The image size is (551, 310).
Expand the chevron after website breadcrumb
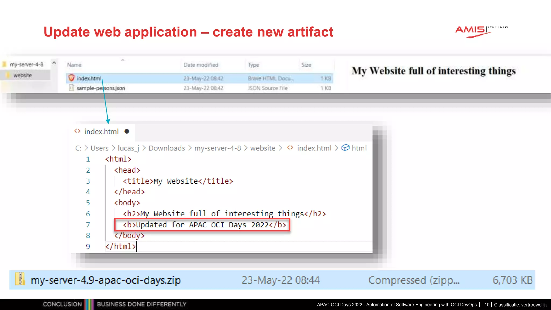(280, 148)
